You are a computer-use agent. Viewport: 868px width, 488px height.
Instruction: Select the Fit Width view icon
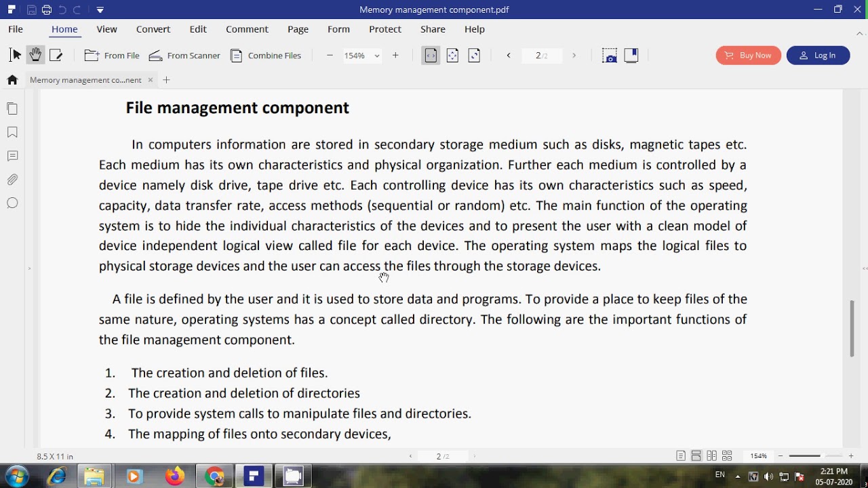(x=431, y=56)
